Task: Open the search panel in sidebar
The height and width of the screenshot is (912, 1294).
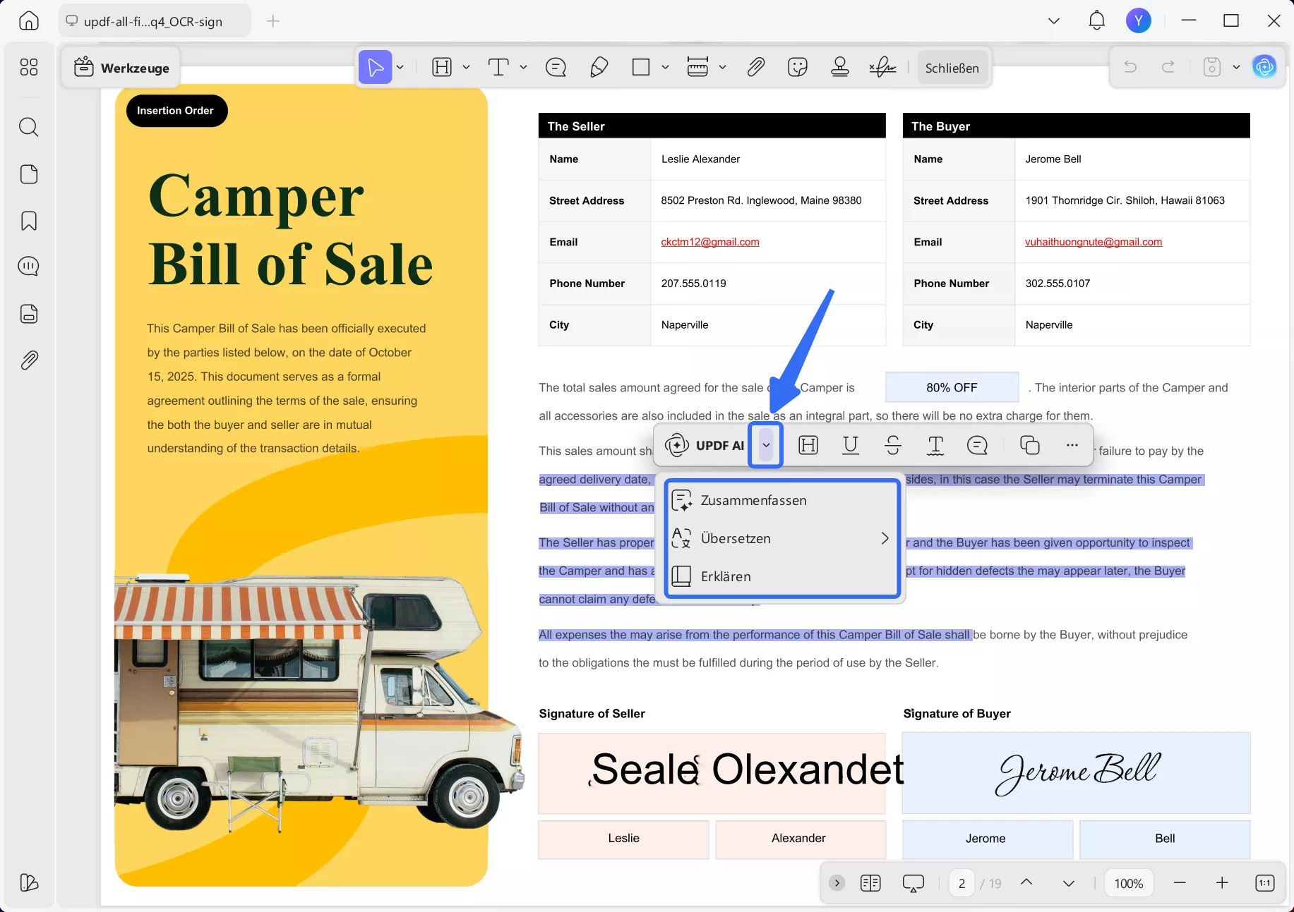Action: [x=29, y=127]
